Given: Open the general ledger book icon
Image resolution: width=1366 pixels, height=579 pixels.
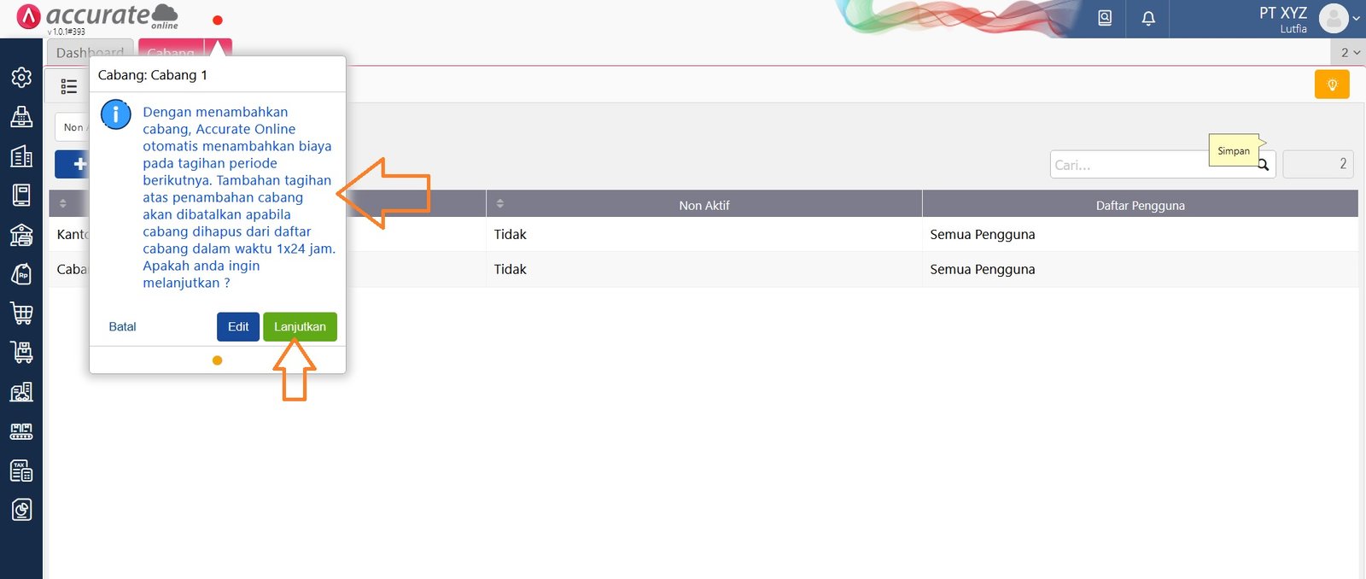Looking at the screenshot, I should [21, 196].
